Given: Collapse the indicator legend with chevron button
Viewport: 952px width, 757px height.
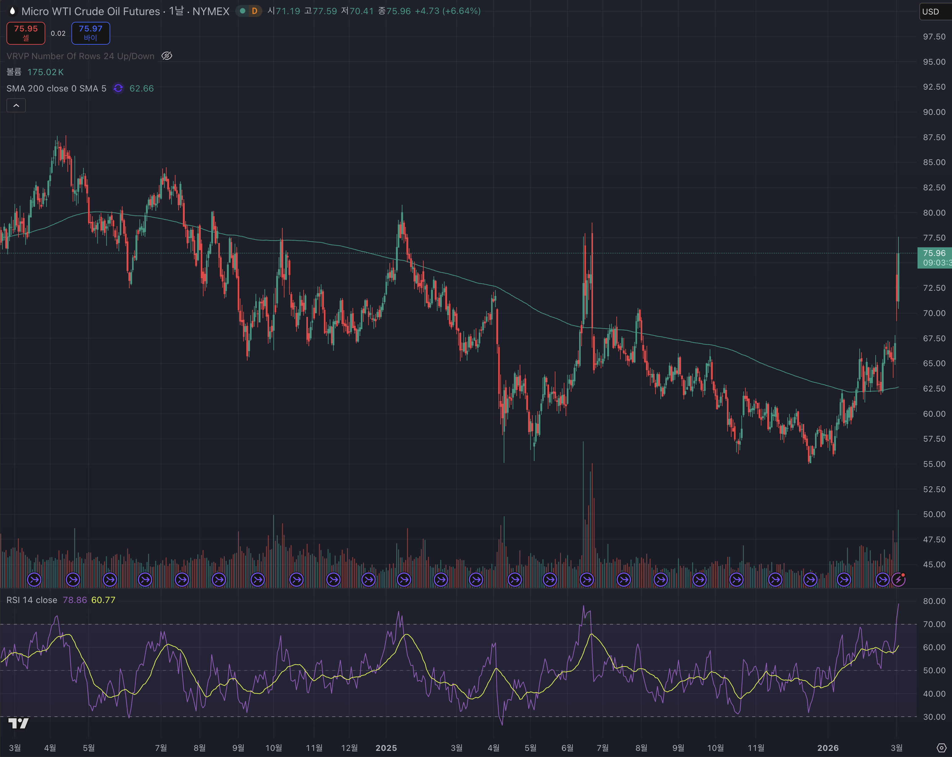Looking at the screenshot, I should (16, 106).
